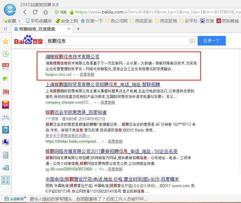Expand arrow beside qy.58.com URL
Viewport: 241px width, 203px height.
tap(96, 169)
